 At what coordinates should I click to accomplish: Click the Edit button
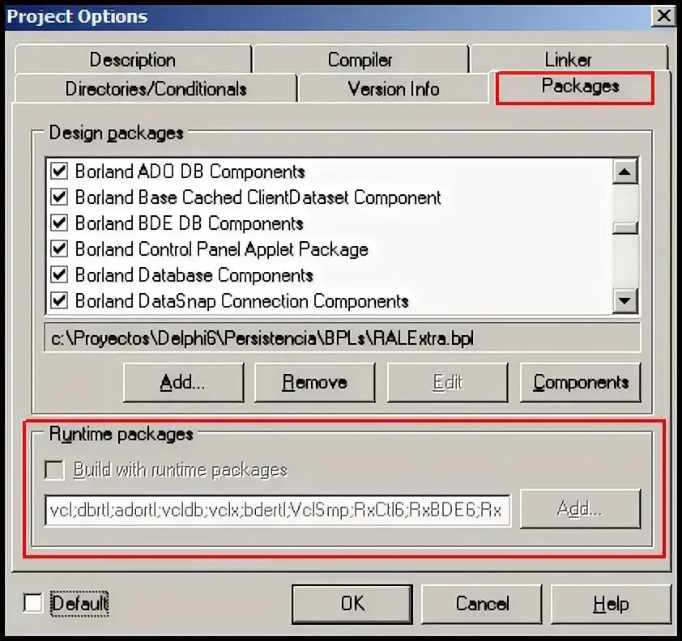coord(447,383)
